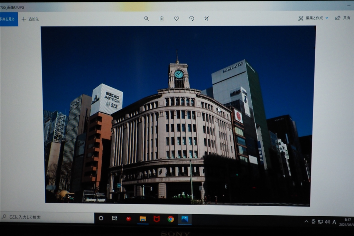This screenshot has width=354, height=236.
Task: Click the volume speaker tray icon
Action: (x=327, y=222)
